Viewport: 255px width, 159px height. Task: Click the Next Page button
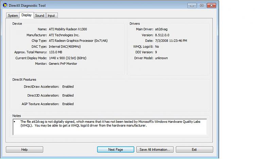click(x=116, y=150)
